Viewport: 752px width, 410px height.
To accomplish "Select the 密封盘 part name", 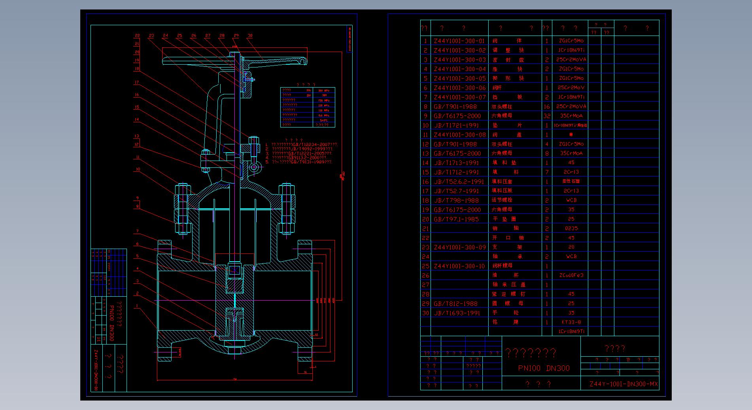I will [508, 60].
